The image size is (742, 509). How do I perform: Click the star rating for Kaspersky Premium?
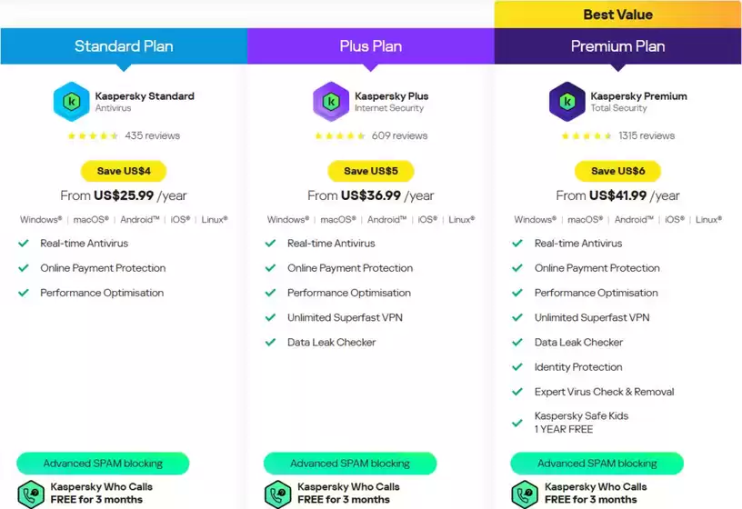(x=587, y=136)
